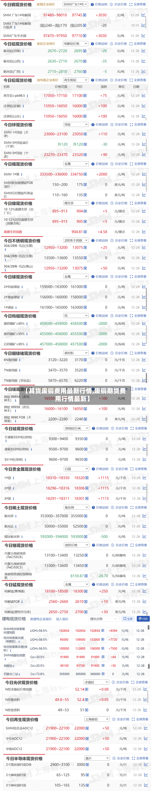The height and width of the screenshot is (791, 151).
Task: Open the 白银 precious metals dropdown
Action: coord(76,469)
